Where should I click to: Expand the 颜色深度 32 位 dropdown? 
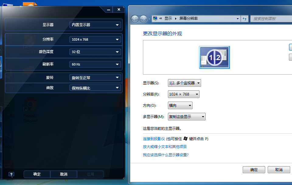pyautogui.click(x=95, y=52)
